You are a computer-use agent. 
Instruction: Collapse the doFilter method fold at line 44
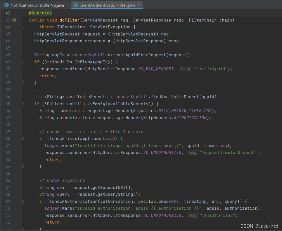[22, 27]
